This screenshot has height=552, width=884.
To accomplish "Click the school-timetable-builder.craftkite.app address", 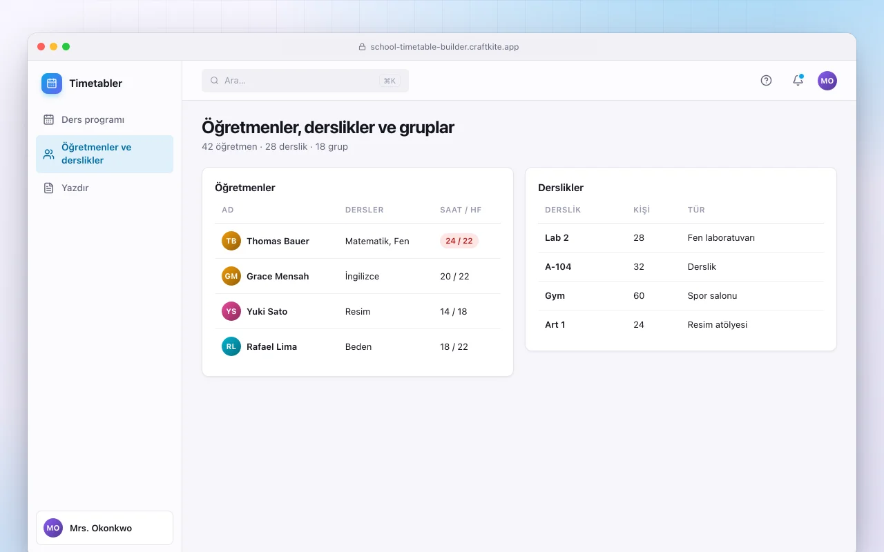I will click(445, 47).
